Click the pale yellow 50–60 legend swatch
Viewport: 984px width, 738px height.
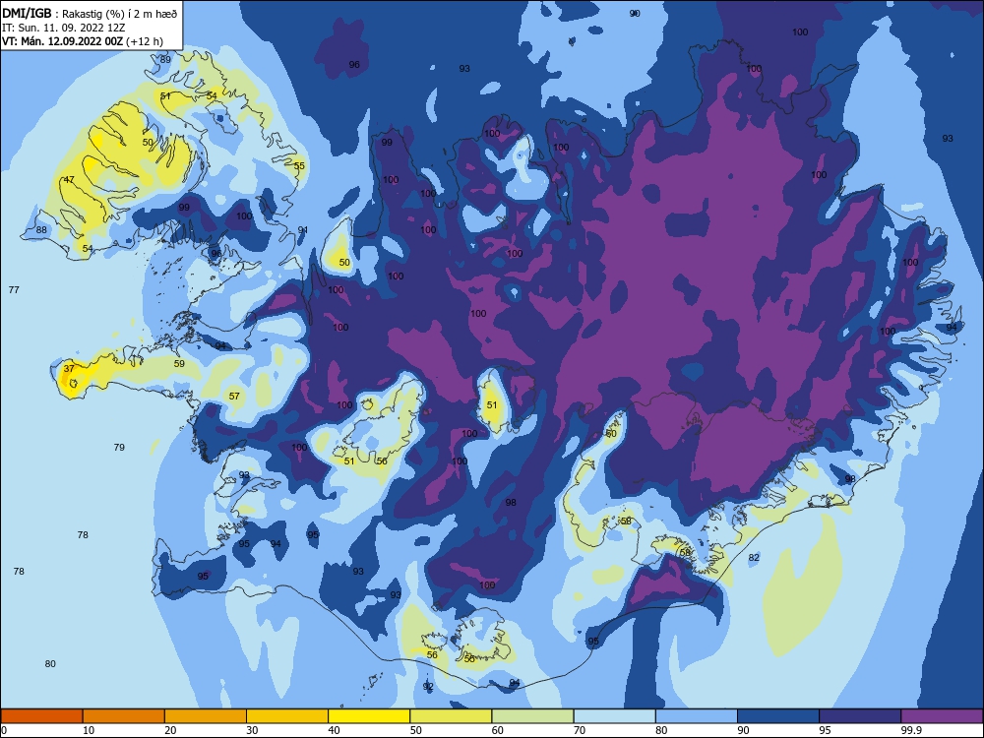coord(451,716)
